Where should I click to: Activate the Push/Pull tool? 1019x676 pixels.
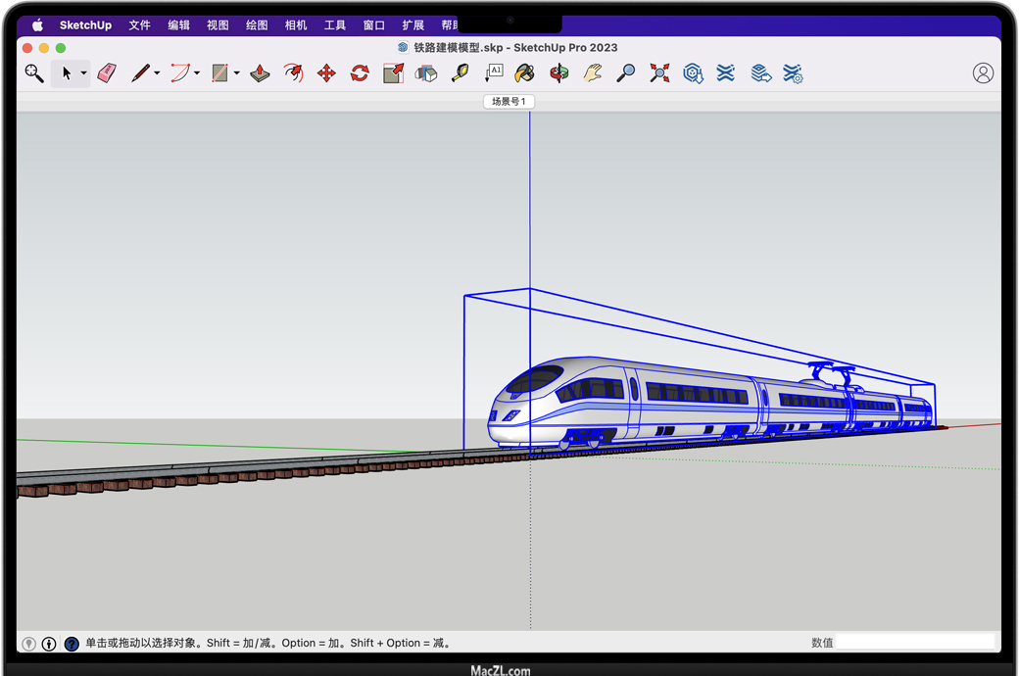tap(260, 73)
